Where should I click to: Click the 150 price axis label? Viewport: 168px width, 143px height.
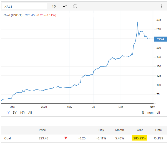click(159, 67)
